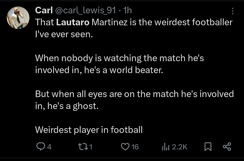Click the 2.2K views count
The image size is (244, 161).
pos(180,147)
